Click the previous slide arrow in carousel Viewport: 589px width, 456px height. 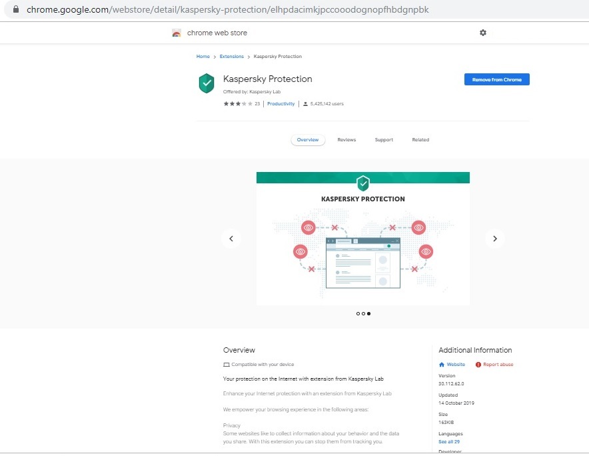tap(231, 239)
